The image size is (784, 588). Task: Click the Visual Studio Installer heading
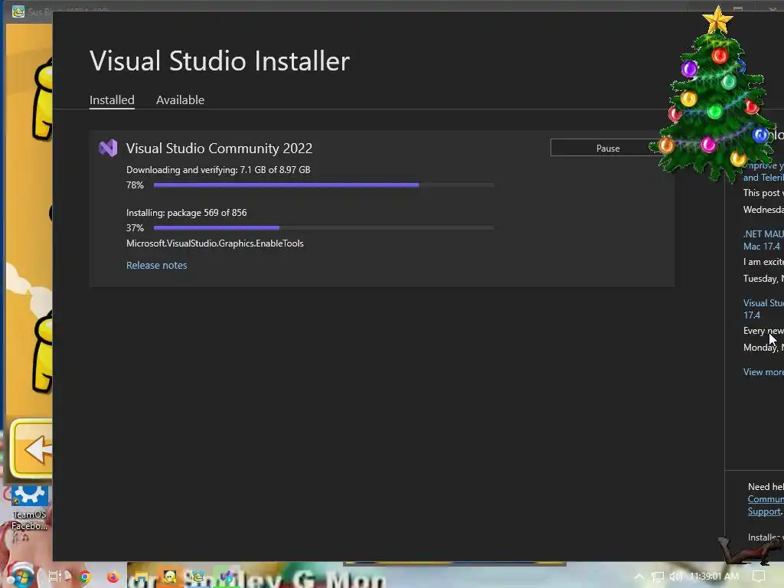pyautogui.click(x=220, y=61)
